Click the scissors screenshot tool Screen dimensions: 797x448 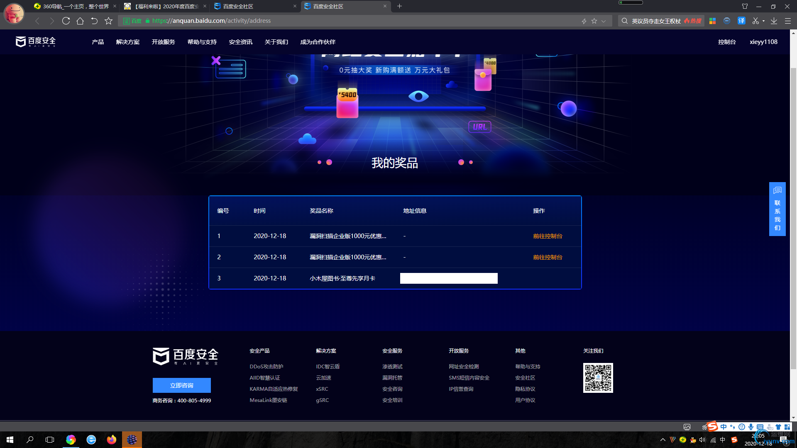tap(755, 21)
